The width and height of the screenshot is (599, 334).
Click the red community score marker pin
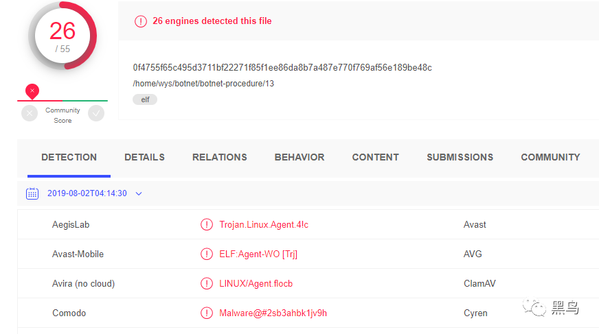32,91
